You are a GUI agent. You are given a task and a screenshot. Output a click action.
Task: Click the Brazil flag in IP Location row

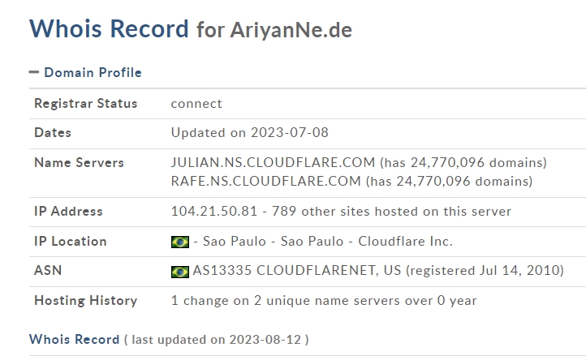[179, 242]
